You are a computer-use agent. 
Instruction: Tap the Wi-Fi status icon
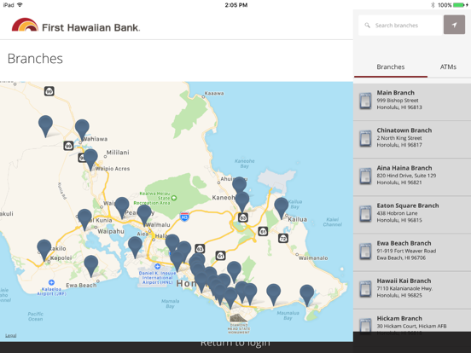pyautogui.click(x=20, y=5)
